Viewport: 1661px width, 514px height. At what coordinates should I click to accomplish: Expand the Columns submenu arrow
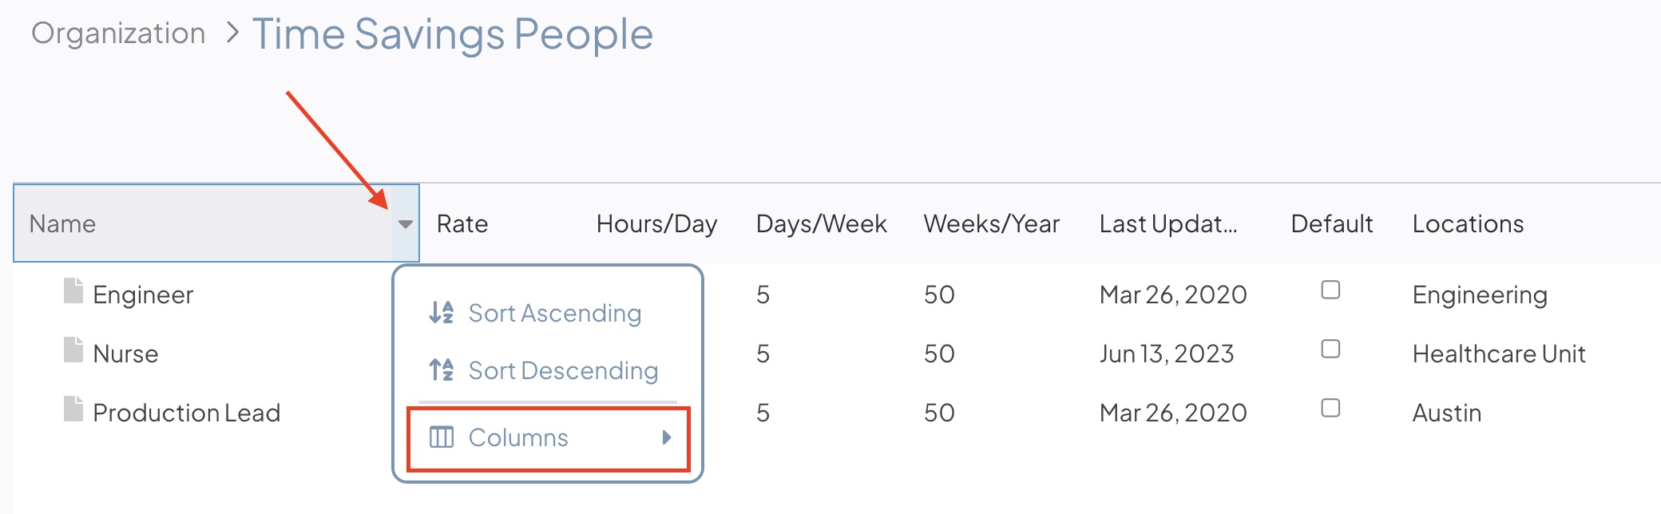point(667,437)
